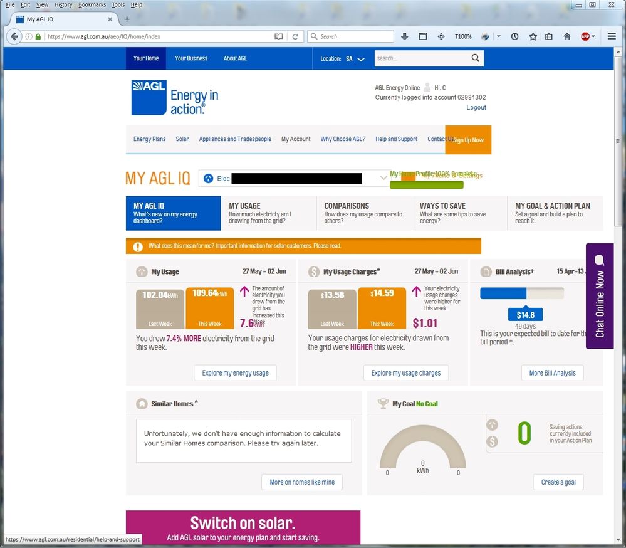Click the bookmark star icon in toolbar
626x548 pixels.
click(x=533, y=36)
